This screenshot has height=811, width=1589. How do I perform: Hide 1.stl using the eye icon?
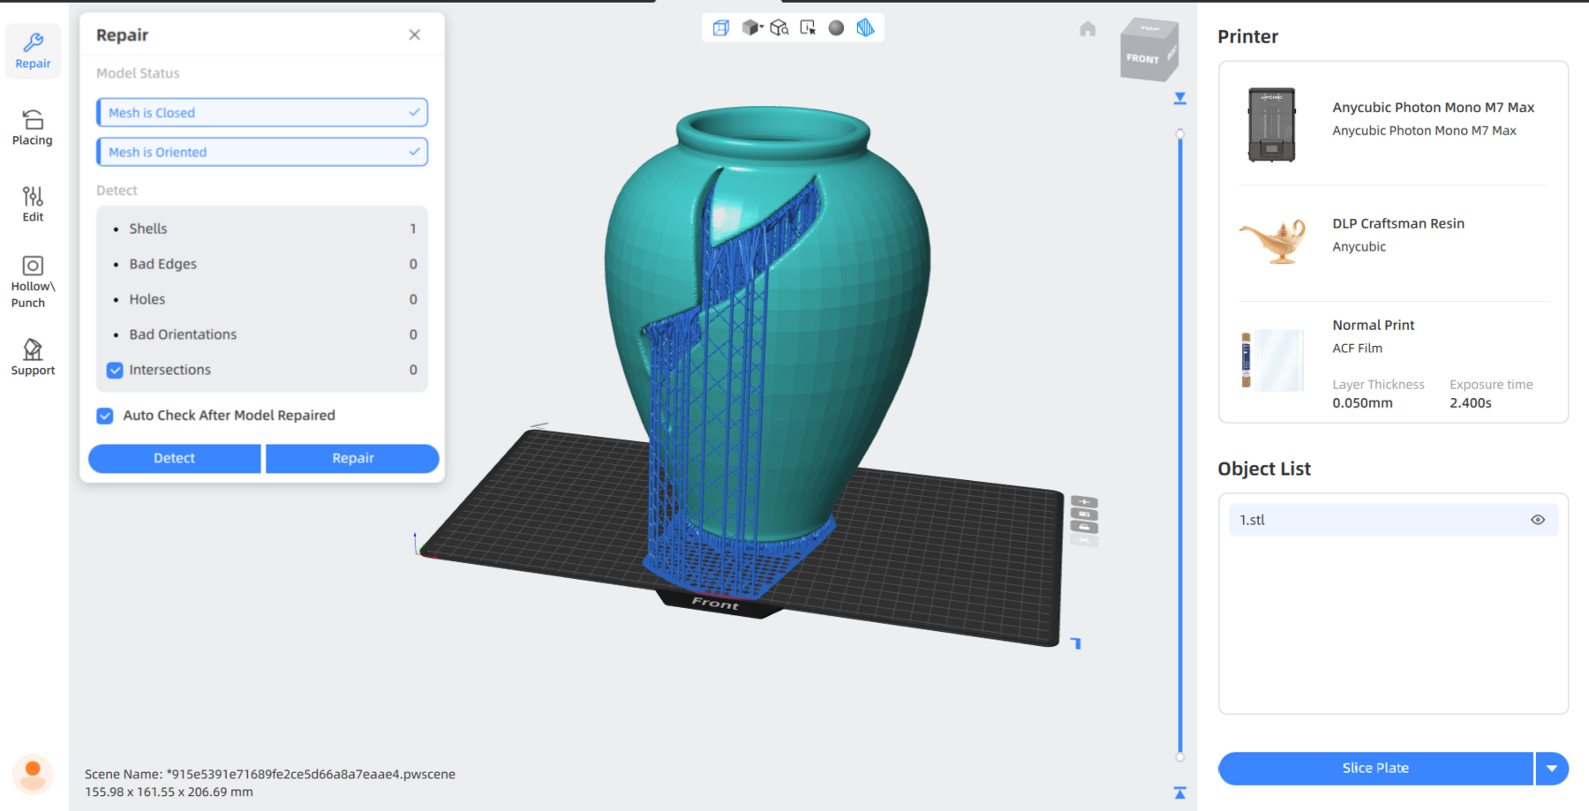pos(1537,520)
